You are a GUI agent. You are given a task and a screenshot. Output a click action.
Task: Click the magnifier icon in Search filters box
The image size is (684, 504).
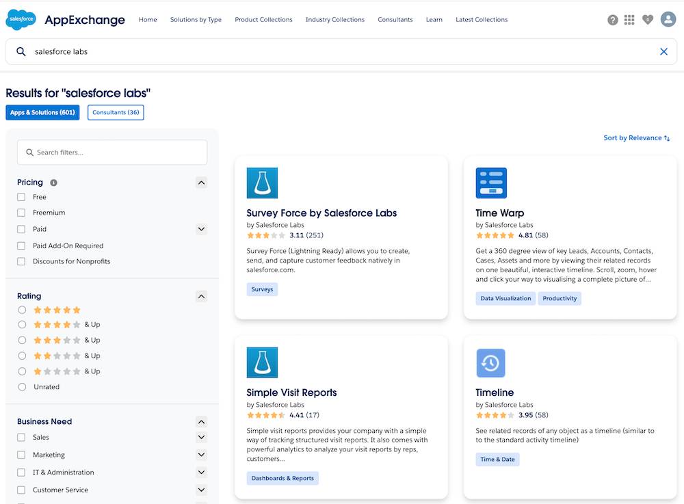(29, 152)
